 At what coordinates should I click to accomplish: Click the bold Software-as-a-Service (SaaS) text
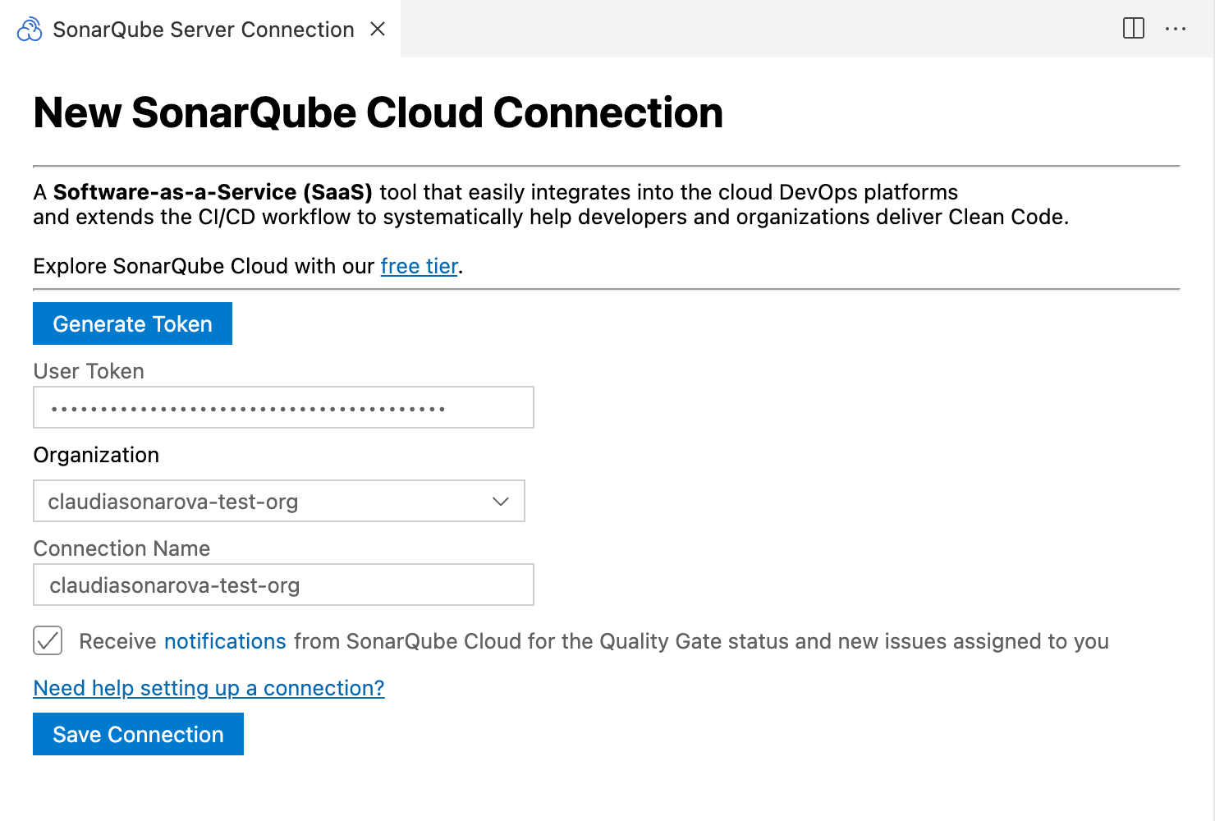pyautogui.click(x=213, y=192)
